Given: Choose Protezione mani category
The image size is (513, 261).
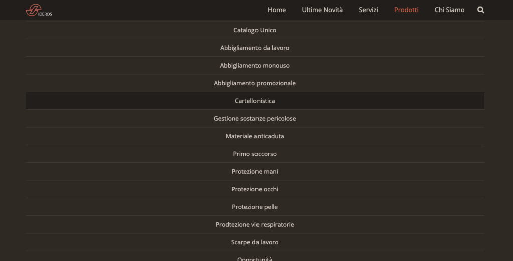Looking at the screenshot, I should (255, 171).
